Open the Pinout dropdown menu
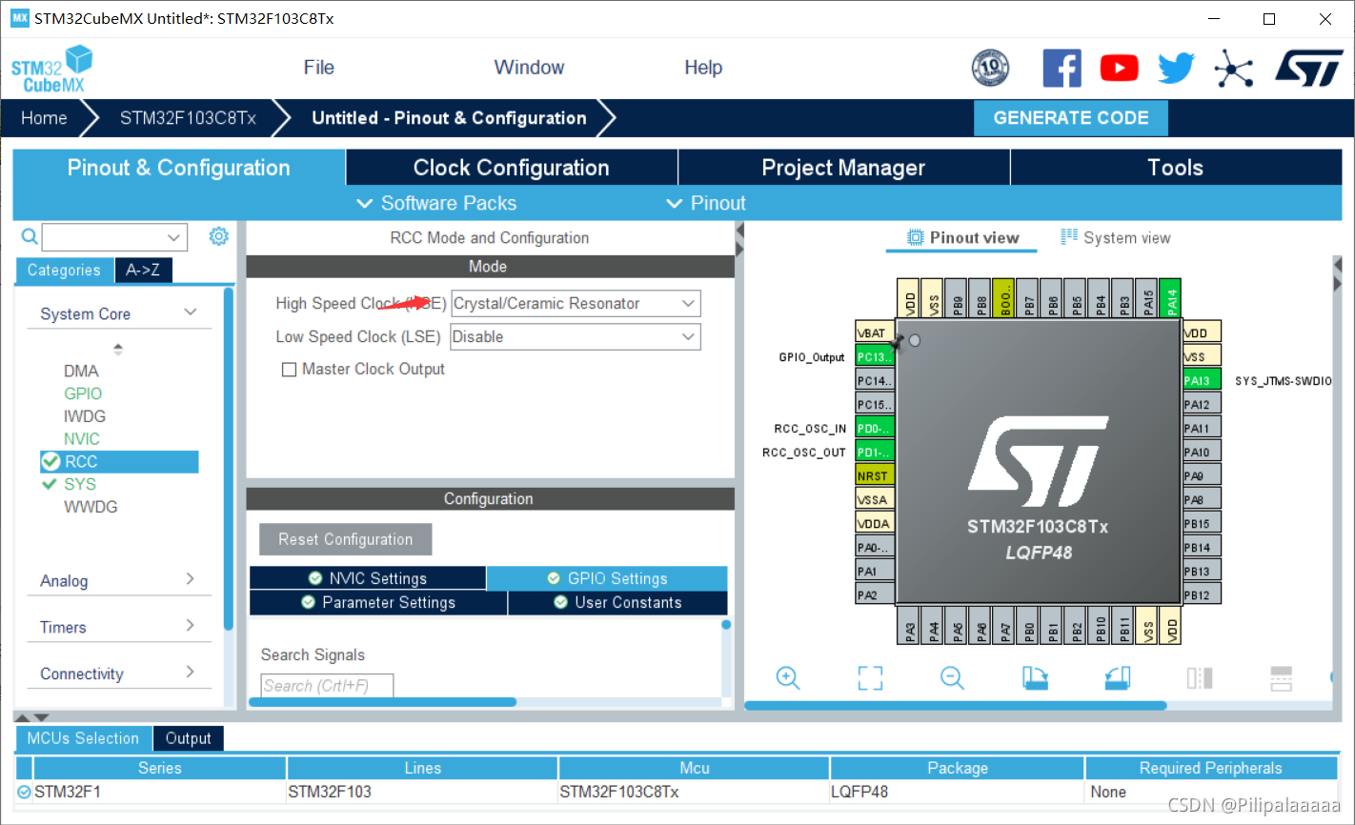1355x825 pixels. coord(706,203)
